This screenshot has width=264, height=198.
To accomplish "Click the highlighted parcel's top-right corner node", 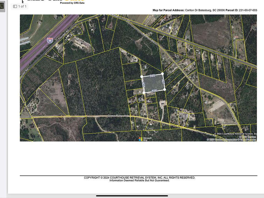I will coord(162,74).
